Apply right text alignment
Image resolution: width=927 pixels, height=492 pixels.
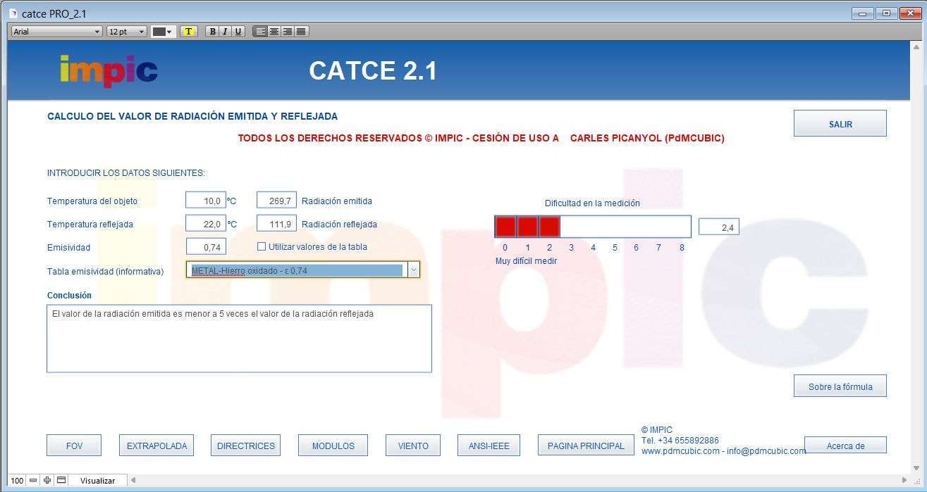[287, 31]
